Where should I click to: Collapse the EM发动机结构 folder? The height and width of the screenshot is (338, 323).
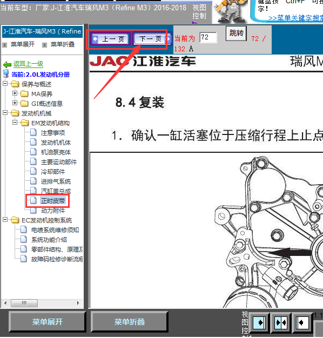pos(15,122)
